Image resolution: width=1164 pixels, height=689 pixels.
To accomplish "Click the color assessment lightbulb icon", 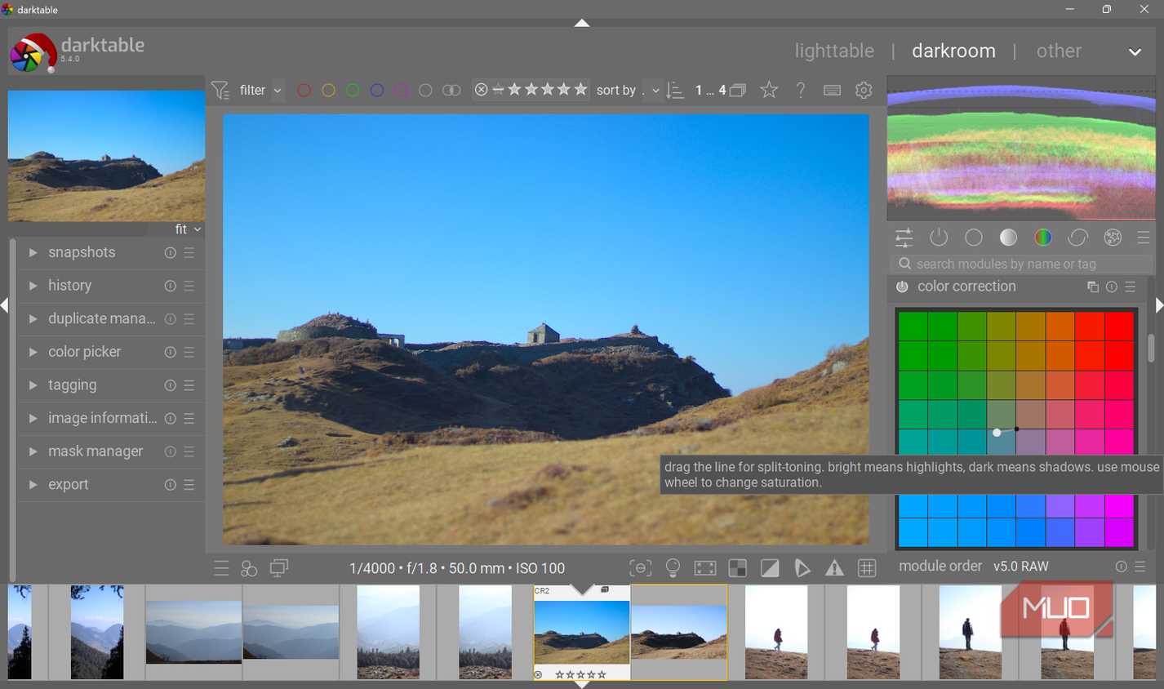I will [673, 568].
